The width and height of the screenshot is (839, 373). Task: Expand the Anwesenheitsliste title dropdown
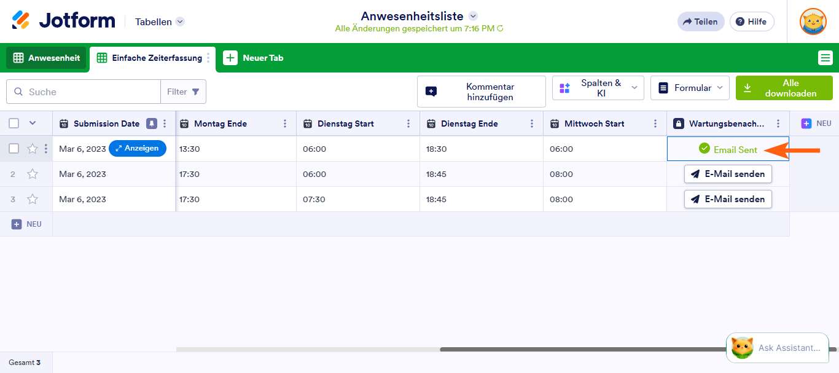click(473, 16)
